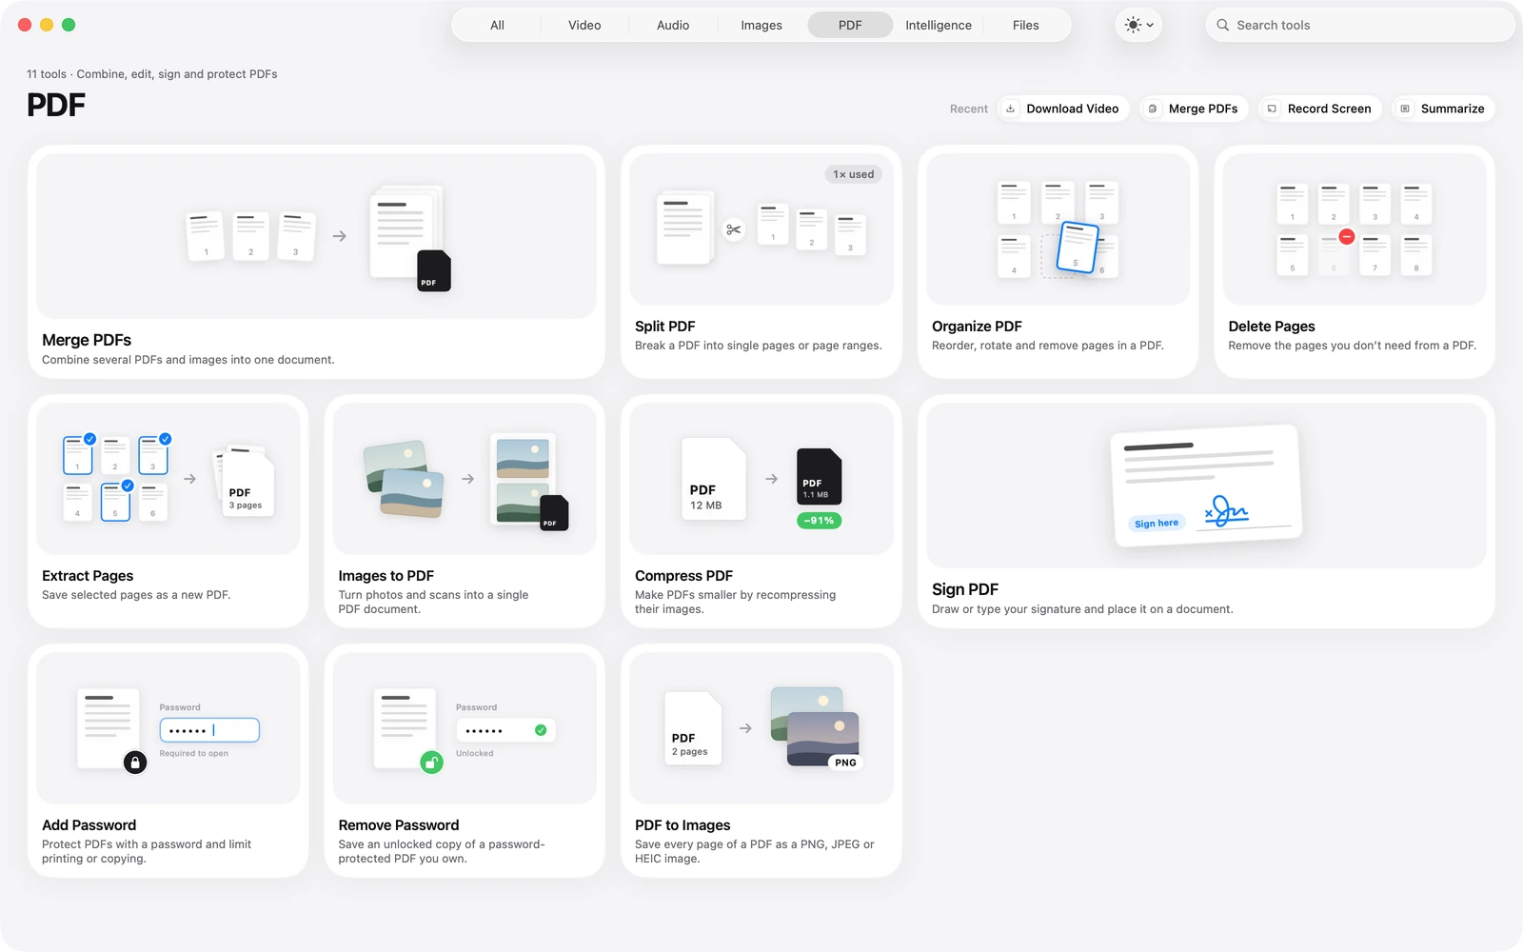
Task: Click the 'Compress PDF' title text
Action: 684,576
